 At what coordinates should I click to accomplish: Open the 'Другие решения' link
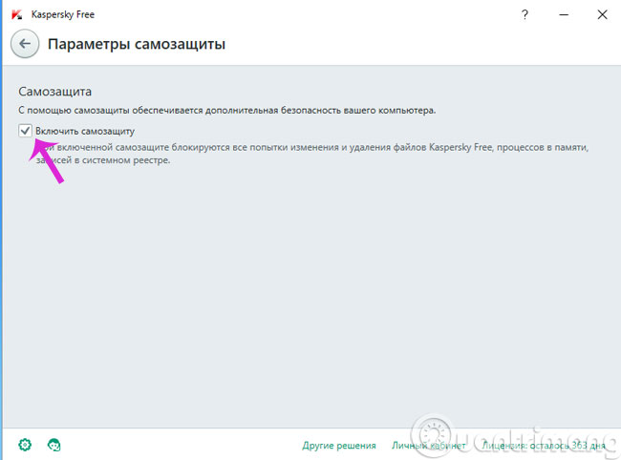pyautogui.click(x=339, y=446)
